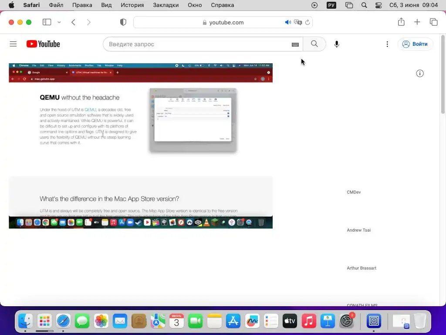Open Trash in the Dock

tap(420, 321)
